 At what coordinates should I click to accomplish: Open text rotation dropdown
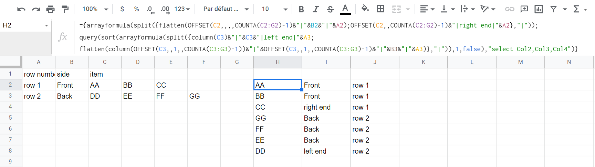pos(488,9)
